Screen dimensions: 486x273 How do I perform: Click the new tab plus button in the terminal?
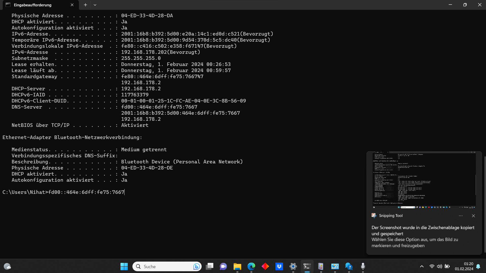85,5
